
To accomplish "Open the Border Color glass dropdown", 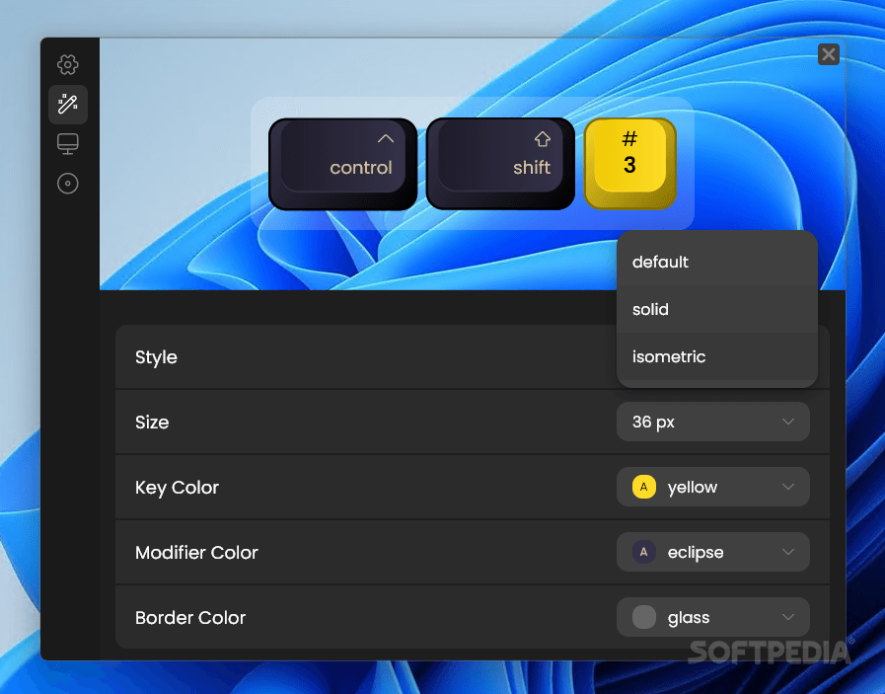I will 713,617.
